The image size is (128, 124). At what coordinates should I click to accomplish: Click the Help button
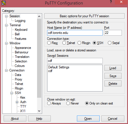pos(39,119)
